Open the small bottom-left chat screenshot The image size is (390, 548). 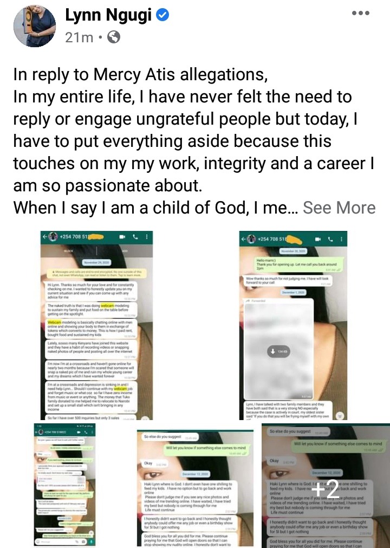[x=64, y=485]
